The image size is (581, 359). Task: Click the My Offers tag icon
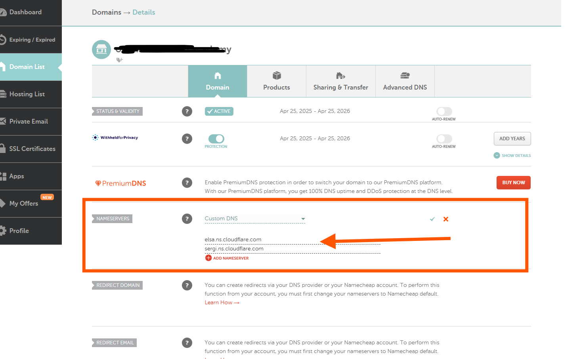(2, 203)
